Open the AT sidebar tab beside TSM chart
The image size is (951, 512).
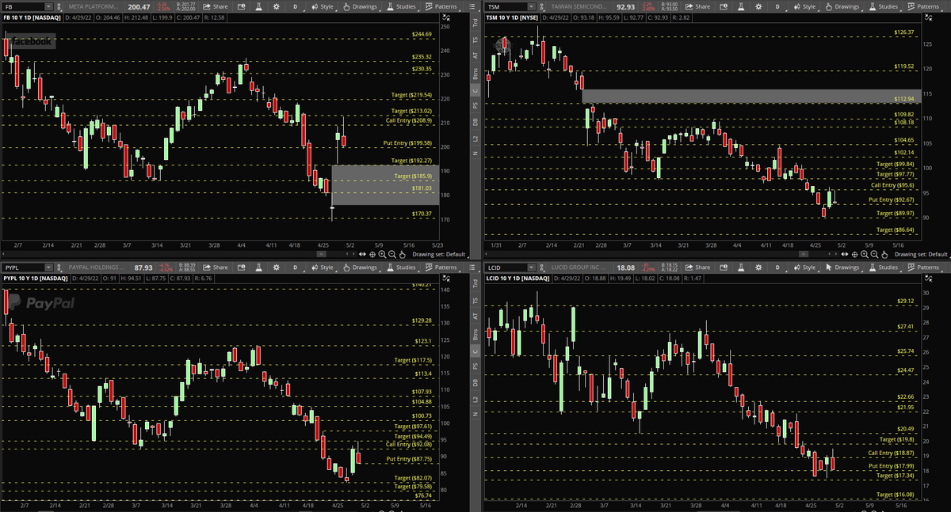click(477, 57)
